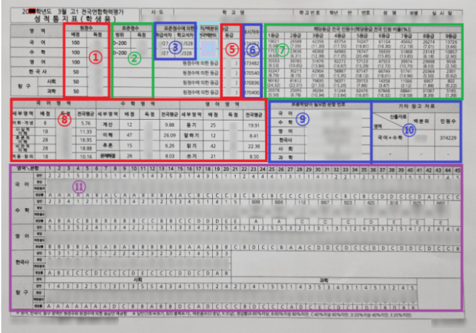
Task: Select the 1등급 column header
Action: tap(274, 36)
